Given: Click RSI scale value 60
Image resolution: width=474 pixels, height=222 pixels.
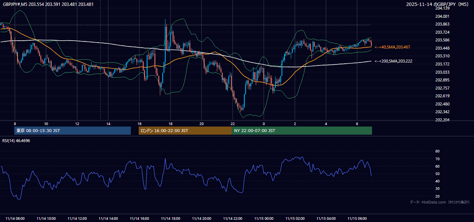Looking at the screenshot, I should pos(437,166).
